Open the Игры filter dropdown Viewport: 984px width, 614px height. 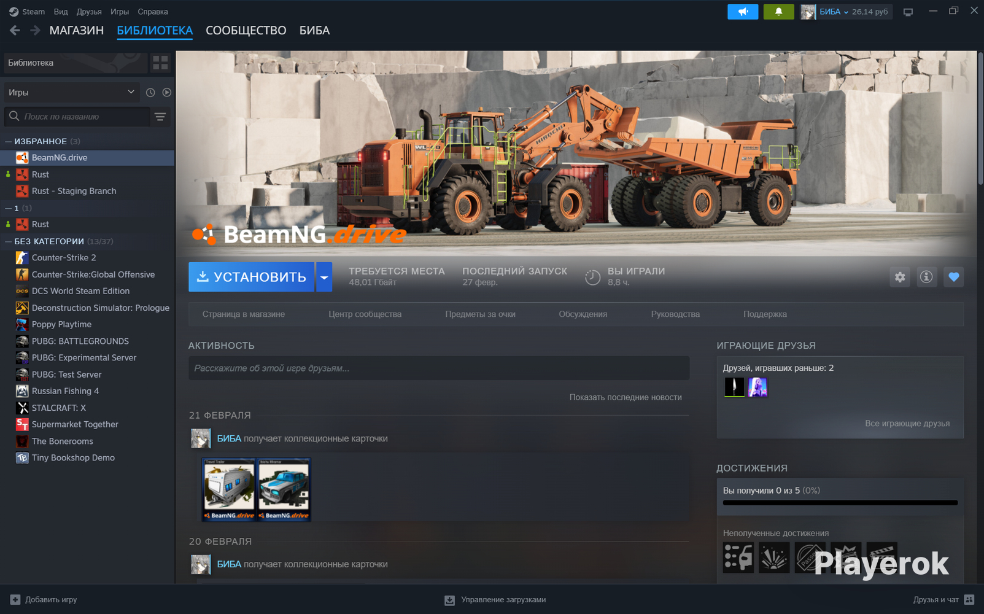point(71,92)
